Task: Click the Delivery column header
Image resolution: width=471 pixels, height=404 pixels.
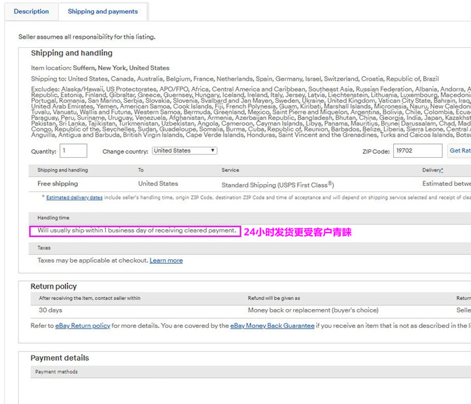Action: [x=432, y=170]
